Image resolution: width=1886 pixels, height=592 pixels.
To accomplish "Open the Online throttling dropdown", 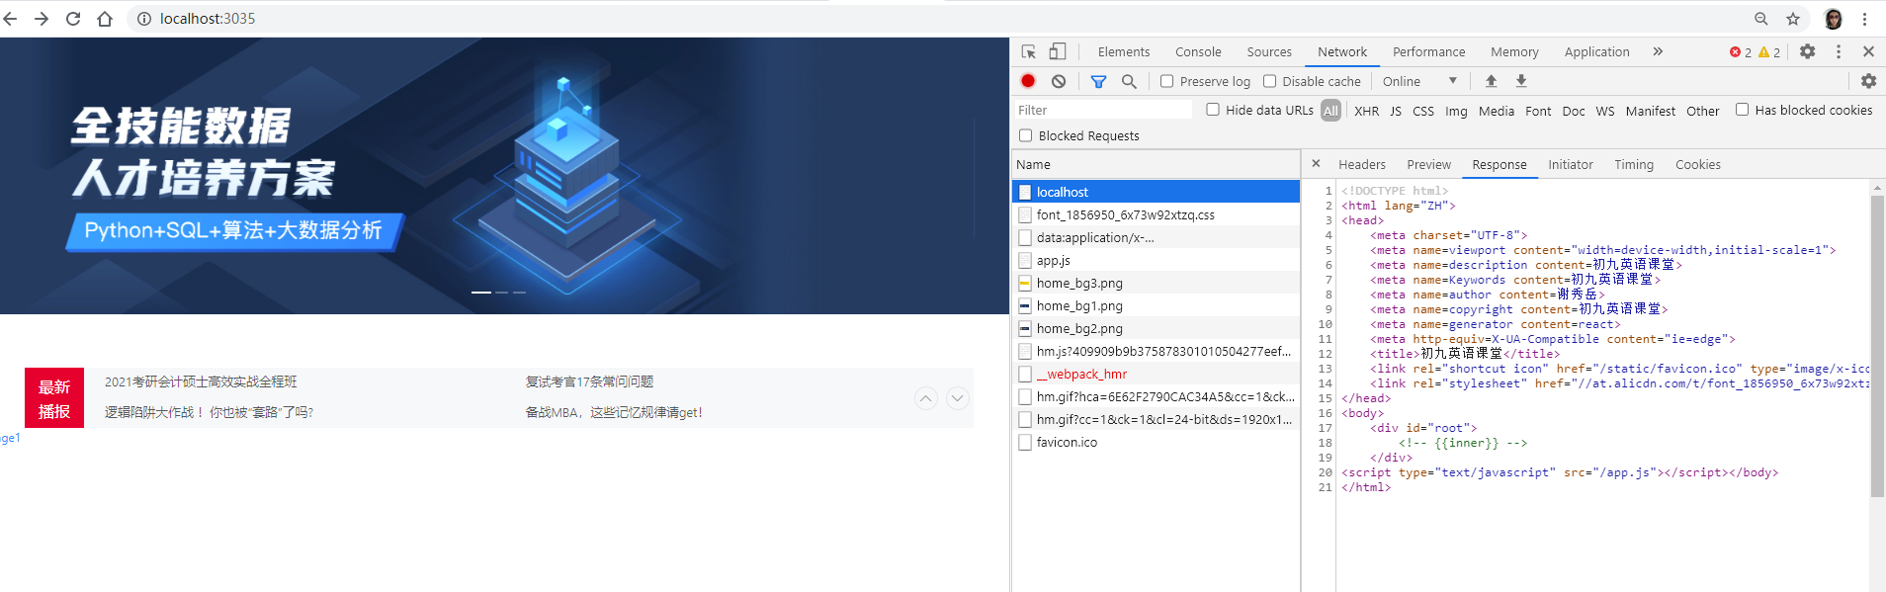I will tap(1419, 81).
